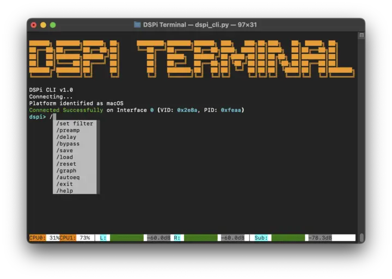Click the 'DSPi CLI v1.0' line

point(51,90)
